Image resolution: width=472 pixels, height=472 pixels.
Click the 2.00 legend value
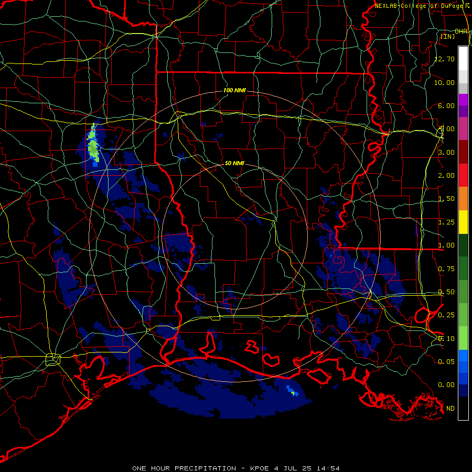446,176
